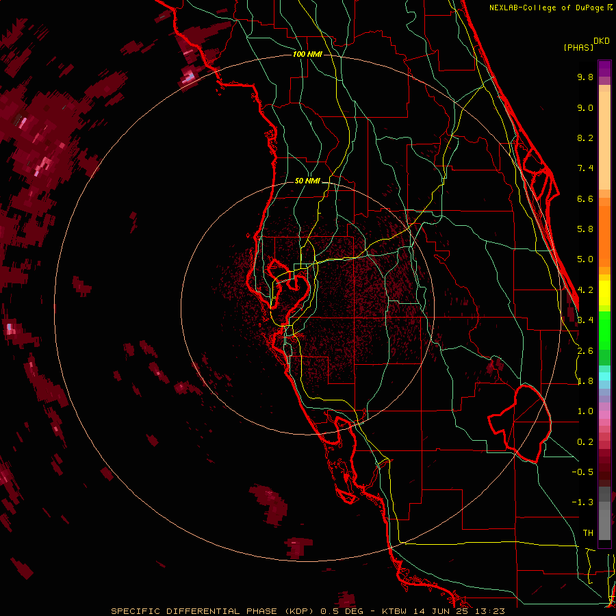The image size is (616, 616).
Task: Pick the cyan segment of the color bar
Action: (604, 376)
